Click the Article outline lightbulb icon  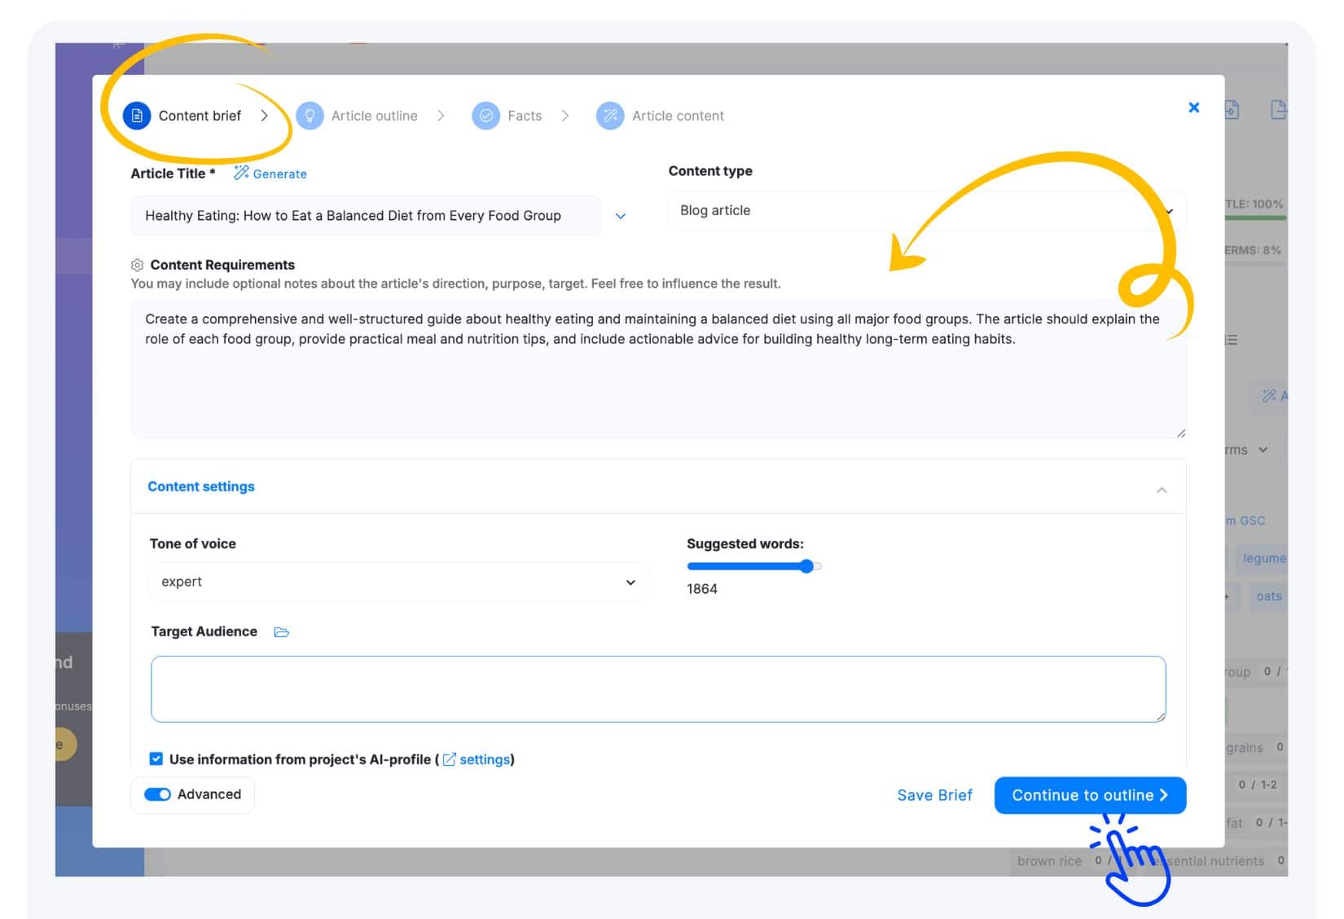pyautogui.click(x=310, y=116)
